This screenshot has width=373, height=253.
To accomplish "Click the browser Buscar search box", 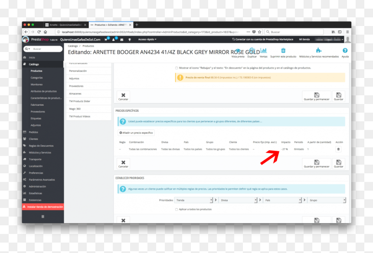I will [x=294, y=32].
